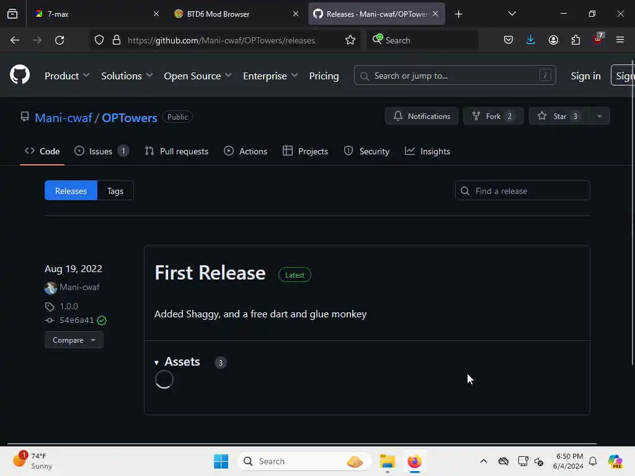Image resolution: width=635 pixels, height=476 pixels.
Task: Open the First Release title link
Action: (210, 273)
